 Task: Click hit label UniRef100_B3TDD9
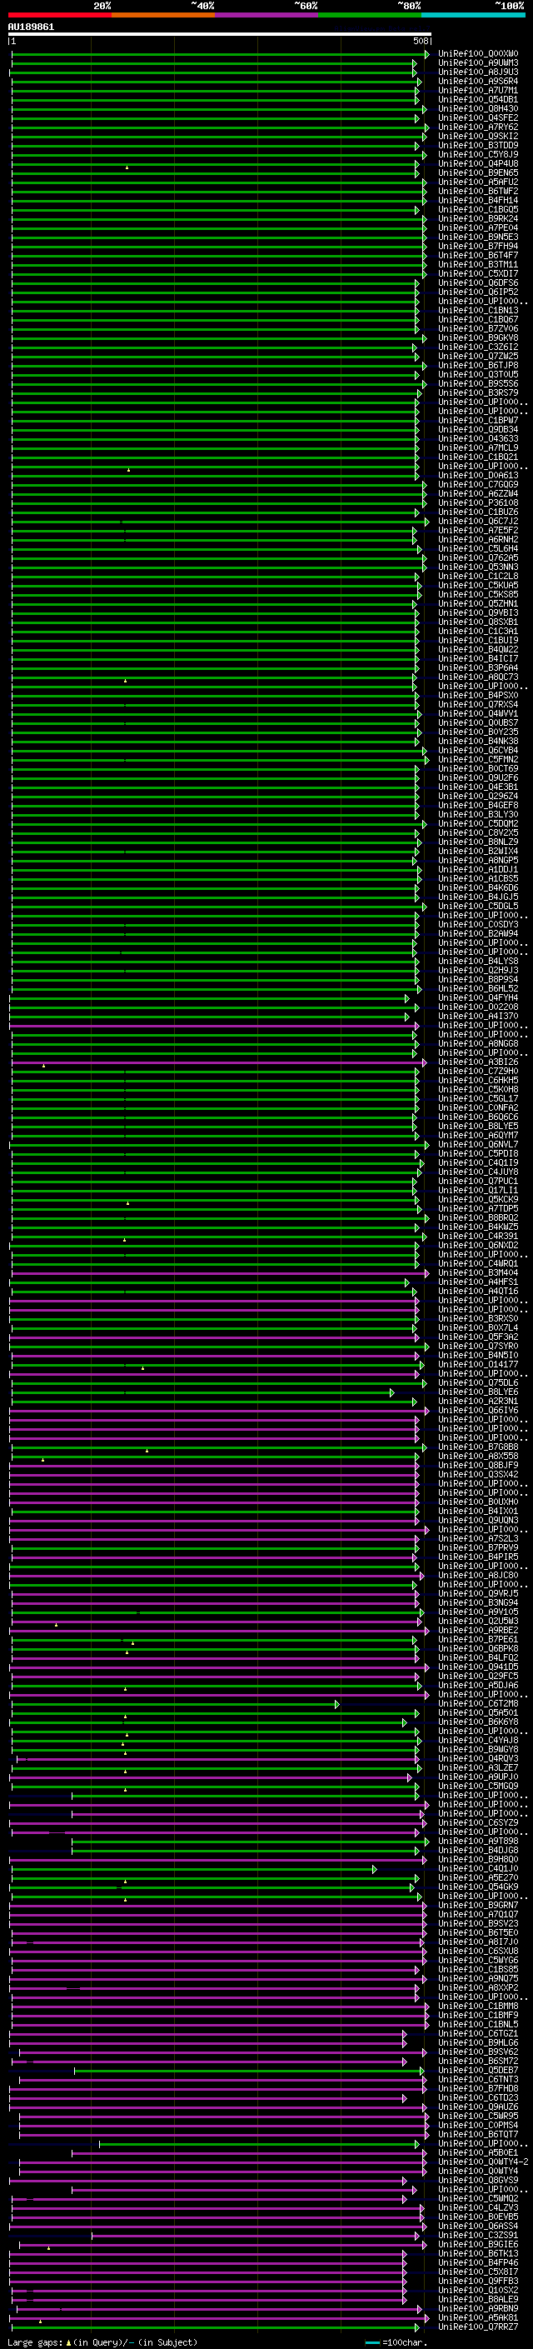point(478,145)
